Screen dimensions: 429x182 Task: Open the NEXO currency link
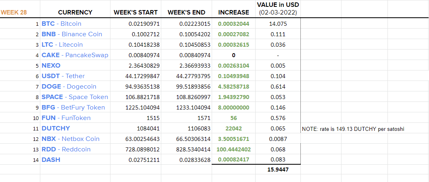(x=51, y=66)
